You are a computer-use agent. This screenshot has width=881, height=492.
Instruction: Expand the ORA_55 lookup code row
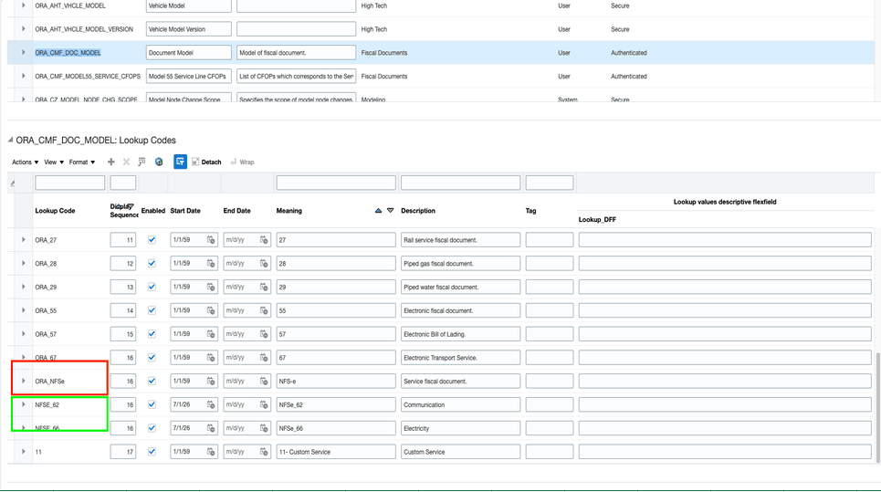23,310
